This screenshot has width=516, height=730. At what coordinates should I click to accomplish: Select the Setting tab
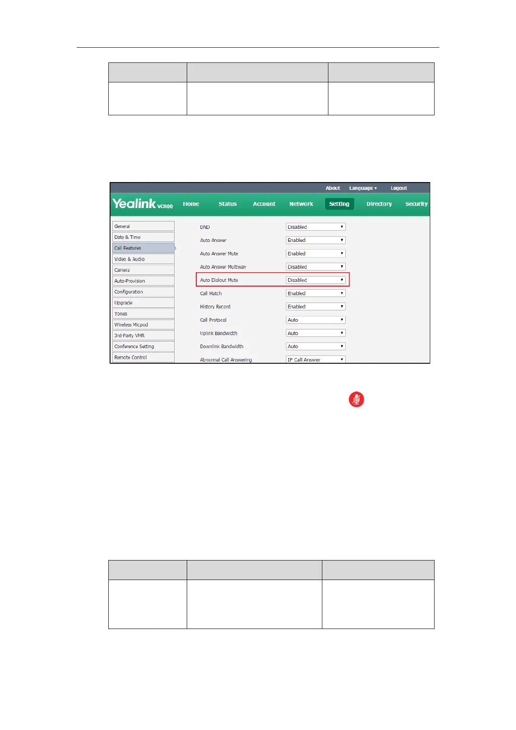pos(339,204)
